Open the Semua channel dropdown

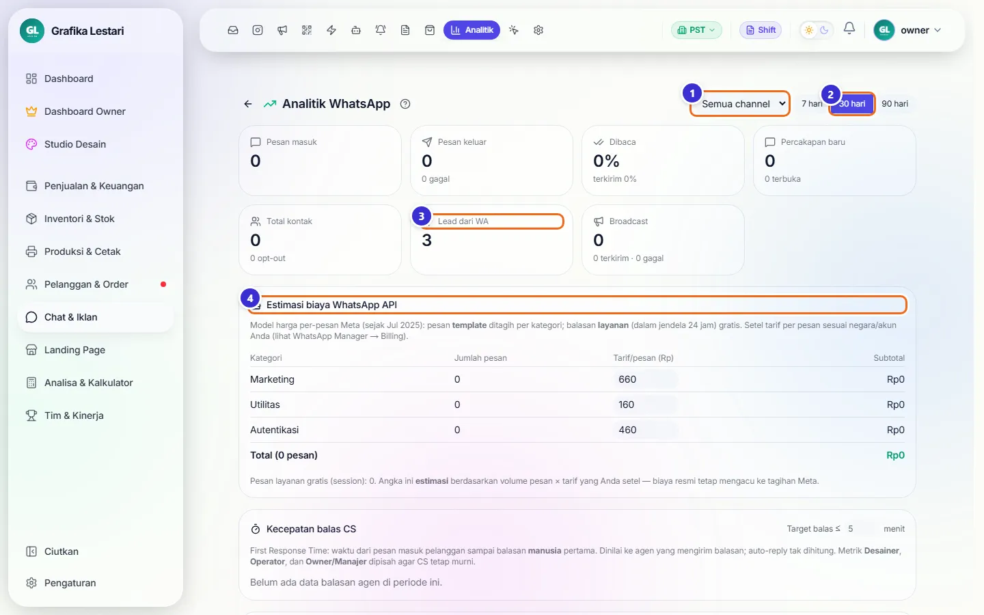740,104
